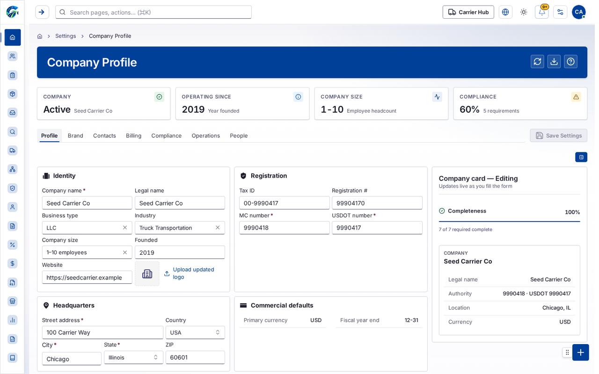Toggle the sun theme icon

coord(524,12)
